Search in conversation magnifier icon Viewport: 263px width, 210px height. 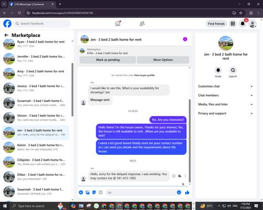pos(233,70)
